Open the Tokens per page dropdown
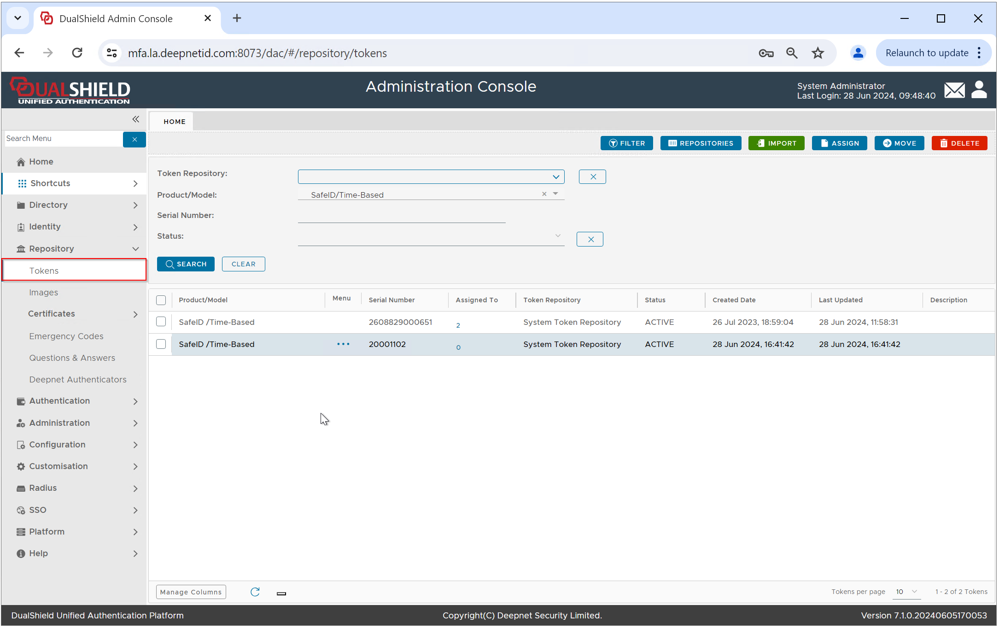 coord(906,592)
